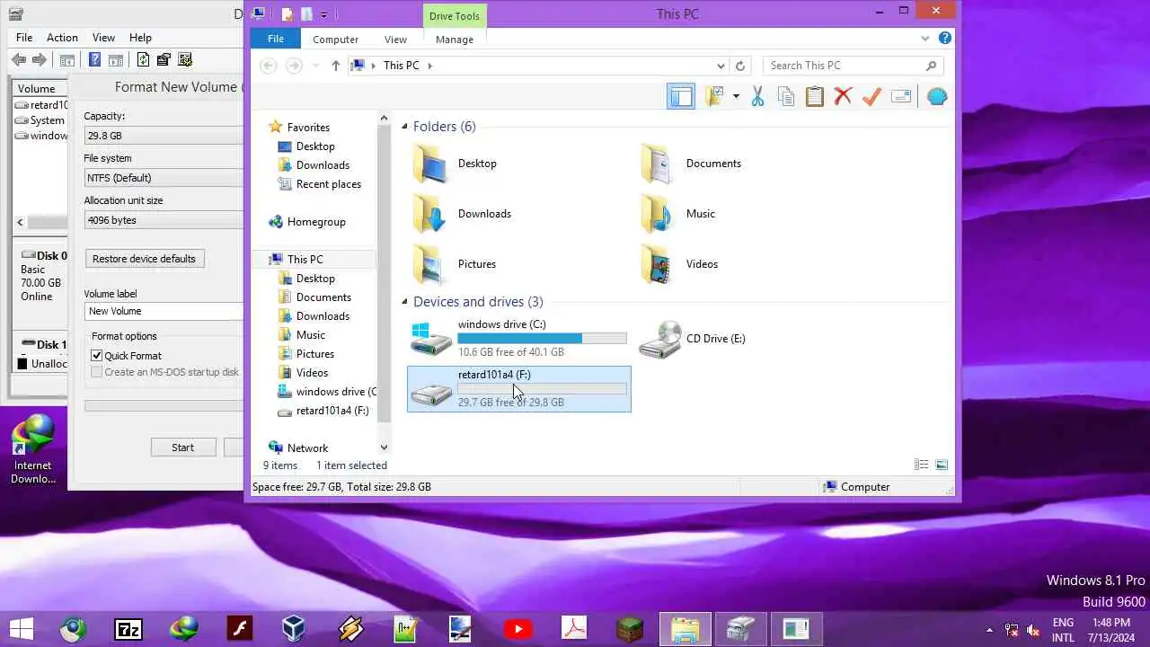The image size is (1150, 647).
Task: Switch to large icons view in Explorer status bar
Action: (942, 465)
